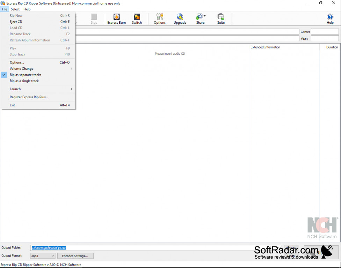The height and width of the screenshot is (268, 341).
Task: Click the Year input field
Action: 325,38
